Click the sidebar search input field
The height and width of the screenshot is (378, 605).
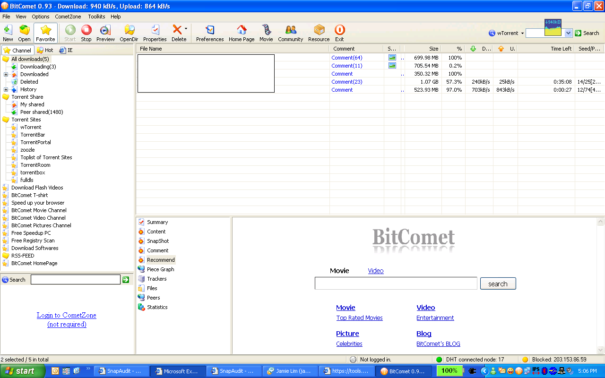[x=76, y=280]
